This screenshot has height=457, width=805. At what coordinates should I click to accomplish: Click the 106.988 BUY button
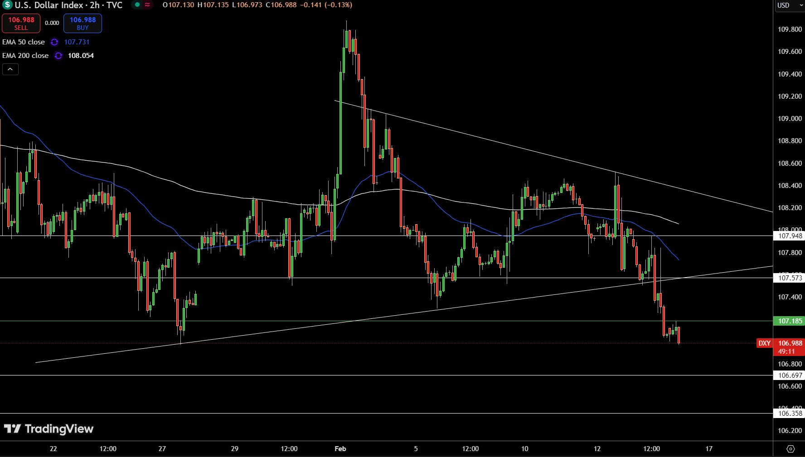pos(82,23)
